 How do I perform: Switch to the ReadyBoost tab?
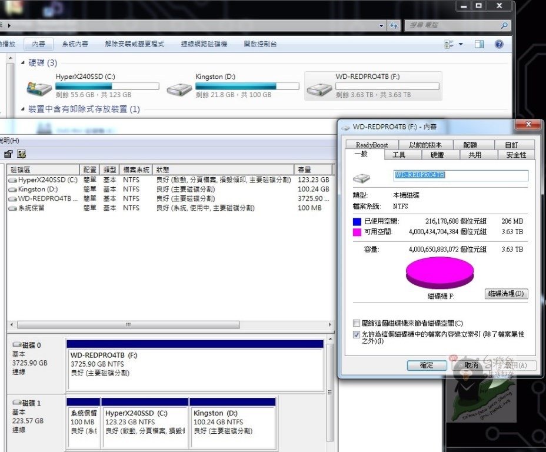(372, 145)
